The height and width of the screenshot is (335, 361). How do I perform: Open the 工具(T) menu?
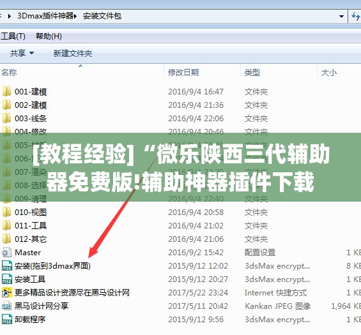13,36
